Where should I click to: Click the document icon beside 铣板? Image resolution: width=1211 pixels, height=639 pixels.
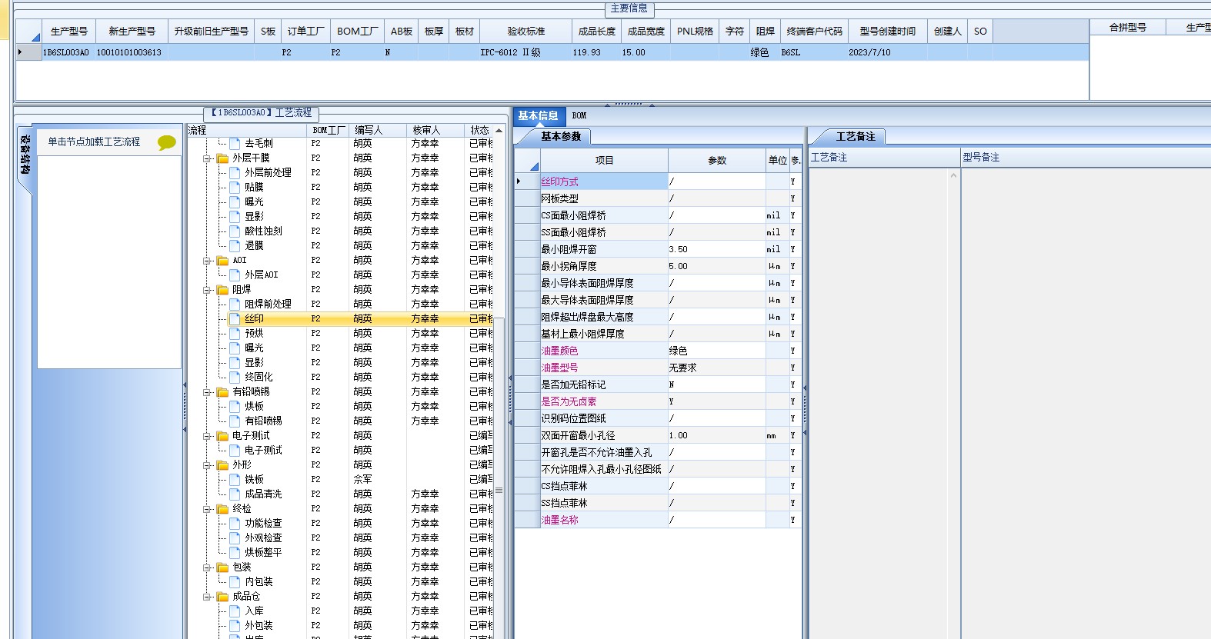tap(235, 479)
